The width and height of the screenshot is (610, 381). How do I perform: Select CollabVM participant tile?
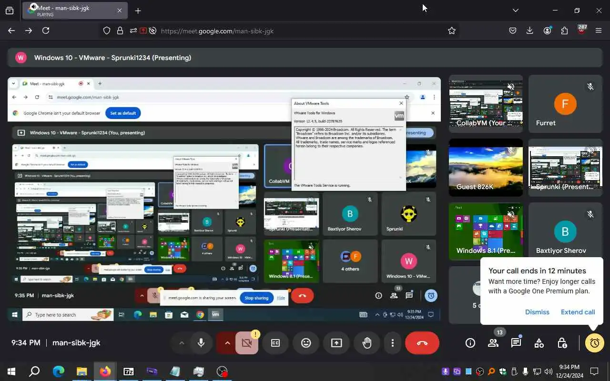[x=486, y=104]
